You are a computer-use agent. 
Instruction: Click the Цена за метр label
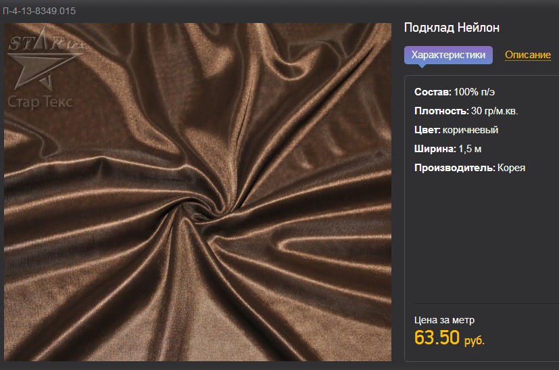444,320
